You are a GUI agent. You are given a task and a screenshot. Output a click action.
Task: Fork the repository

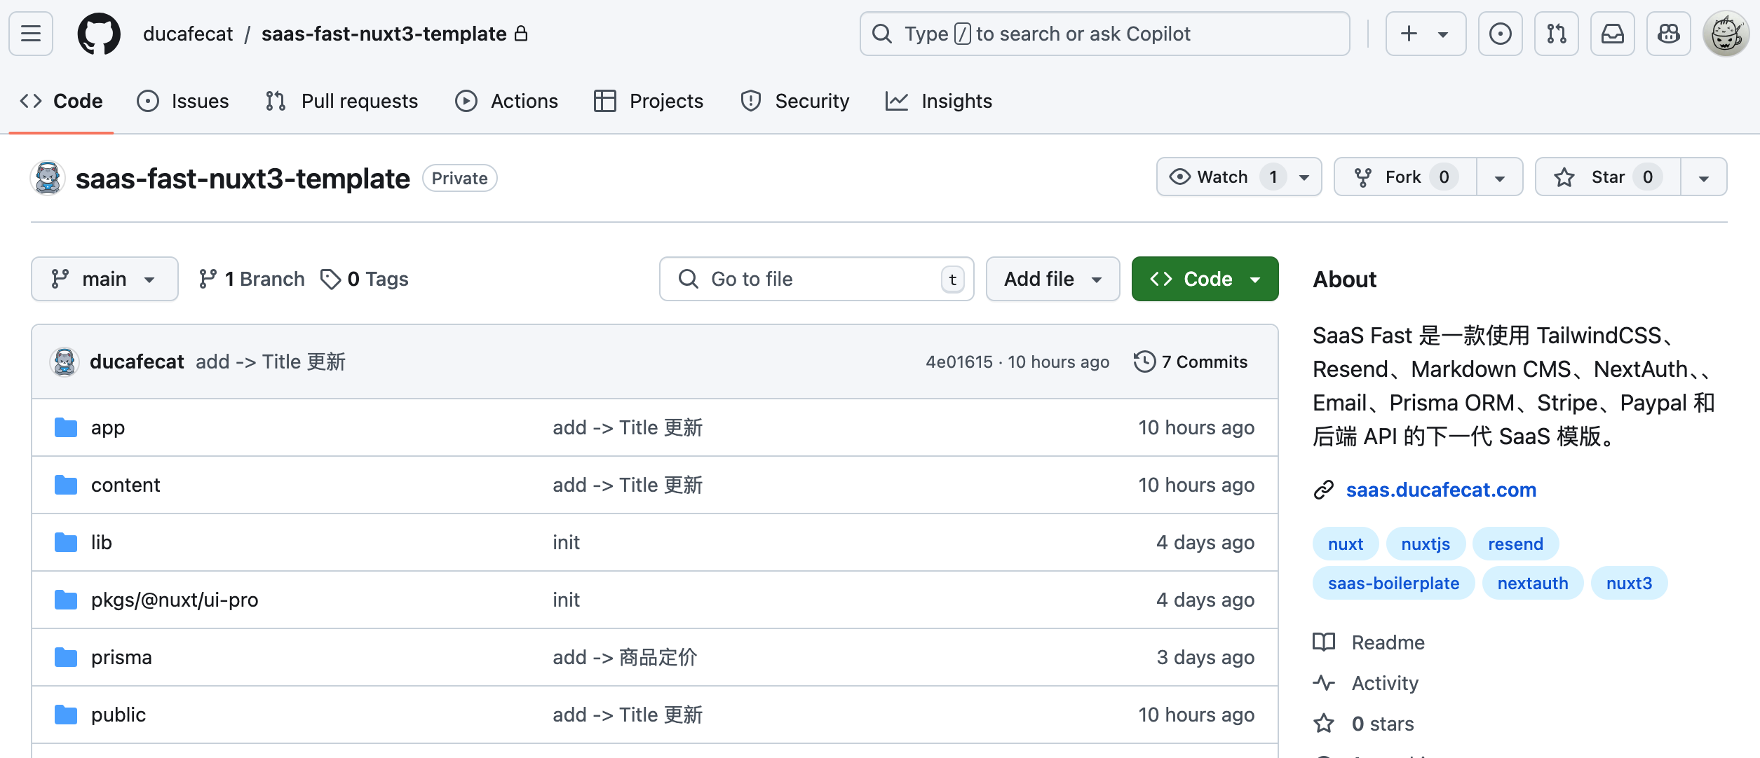click(1406, 177)
